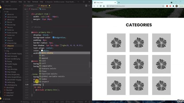Open index.html file
This screenshot has height=103, width=184.
point(10,93)
